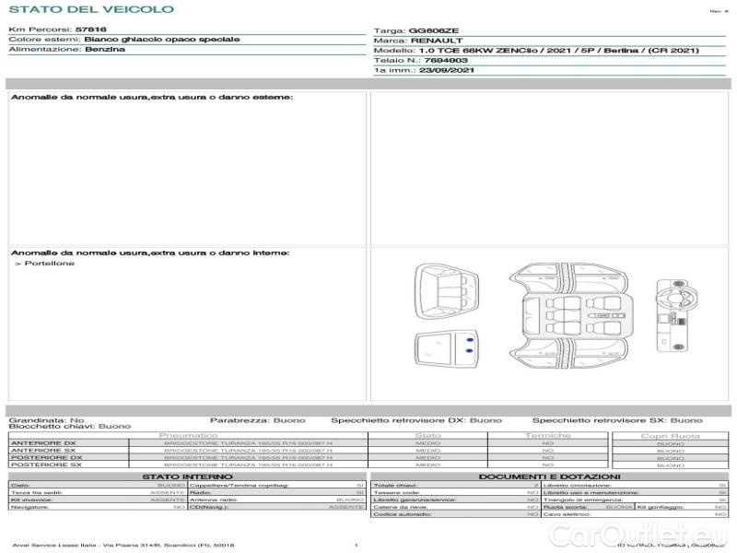Screen dimensions: 737x553
Task: Click Bridgestone Turanza cell in ANTERIORE DX row
Action: coord(248,443)
